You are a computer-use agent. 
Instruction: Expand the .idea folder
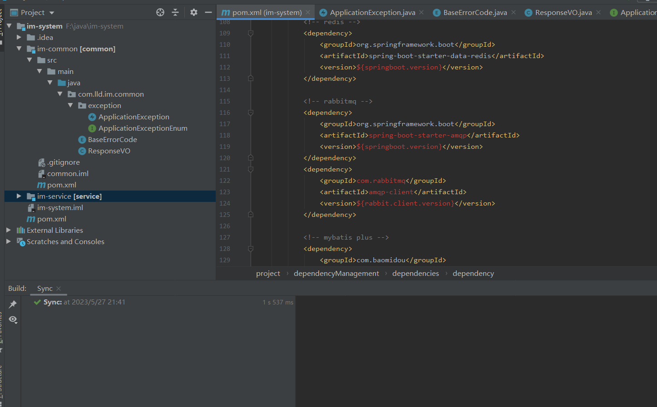[x=19, y=37]
